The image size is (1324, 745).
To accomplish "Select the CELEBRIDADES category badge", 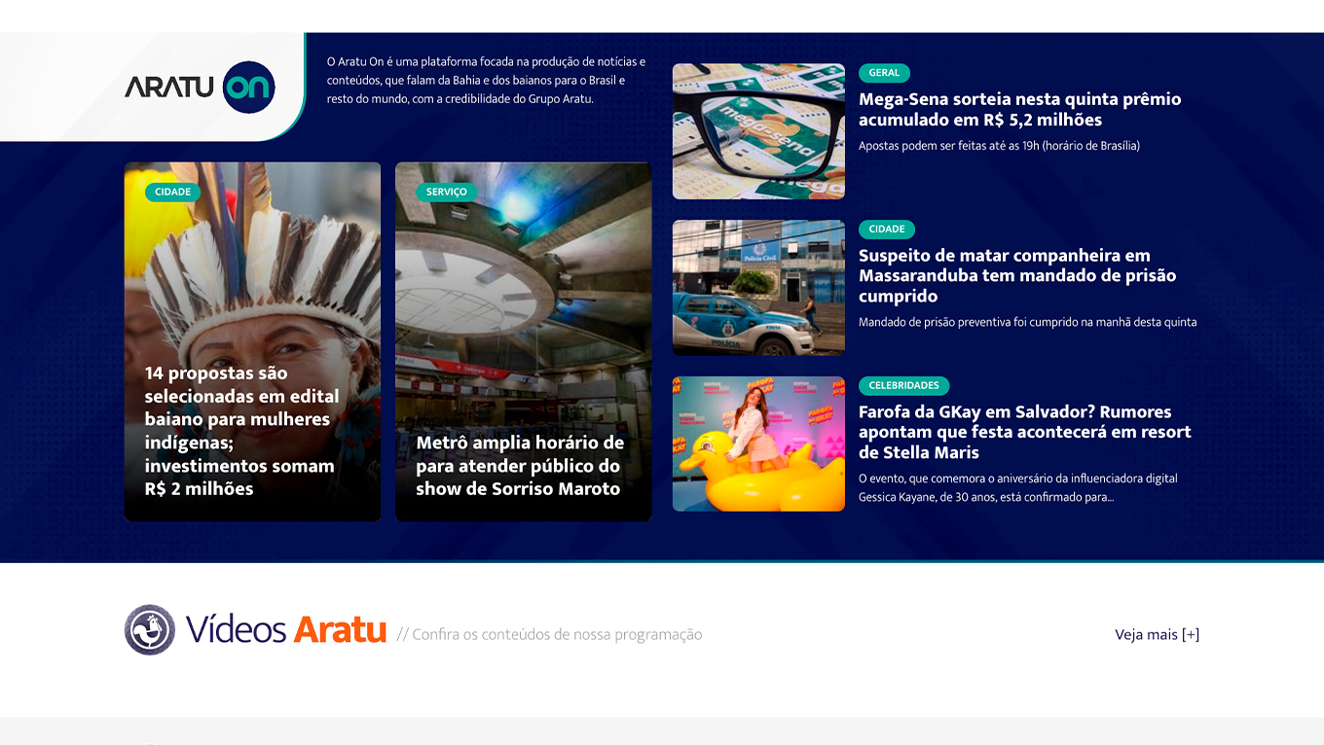I will (x=903, y=385).
